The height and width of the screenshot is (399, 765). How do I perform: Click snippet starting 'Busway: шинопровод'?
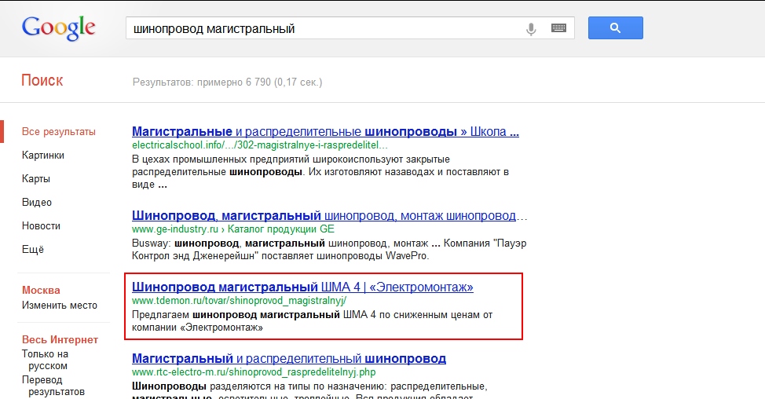[329, 249]
